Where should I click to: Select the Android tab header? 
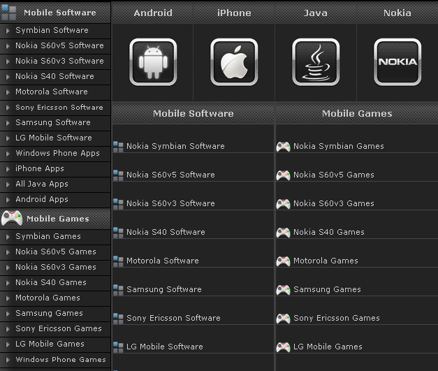pos(153,13)
